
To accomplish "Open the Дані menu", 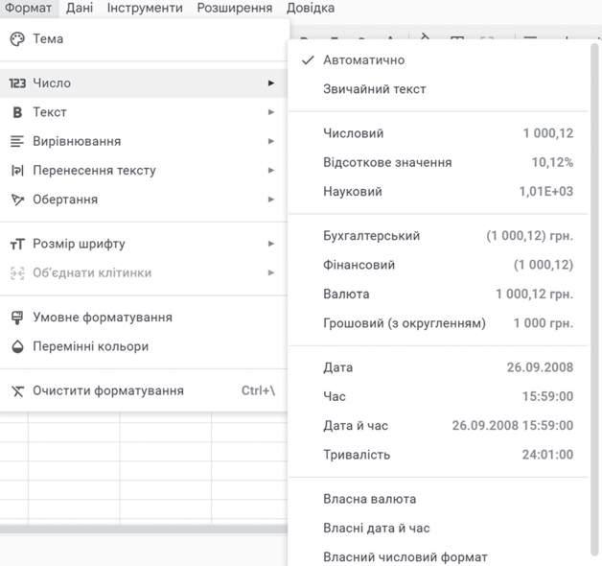I will pyautogui.click(x=80, y=8).
